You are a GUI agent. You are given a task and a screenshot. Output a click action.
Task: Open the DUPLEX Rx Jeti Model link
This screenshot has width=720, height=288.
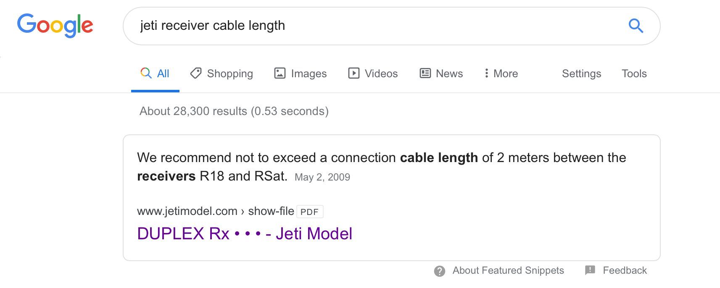click(x=245, y=233)
